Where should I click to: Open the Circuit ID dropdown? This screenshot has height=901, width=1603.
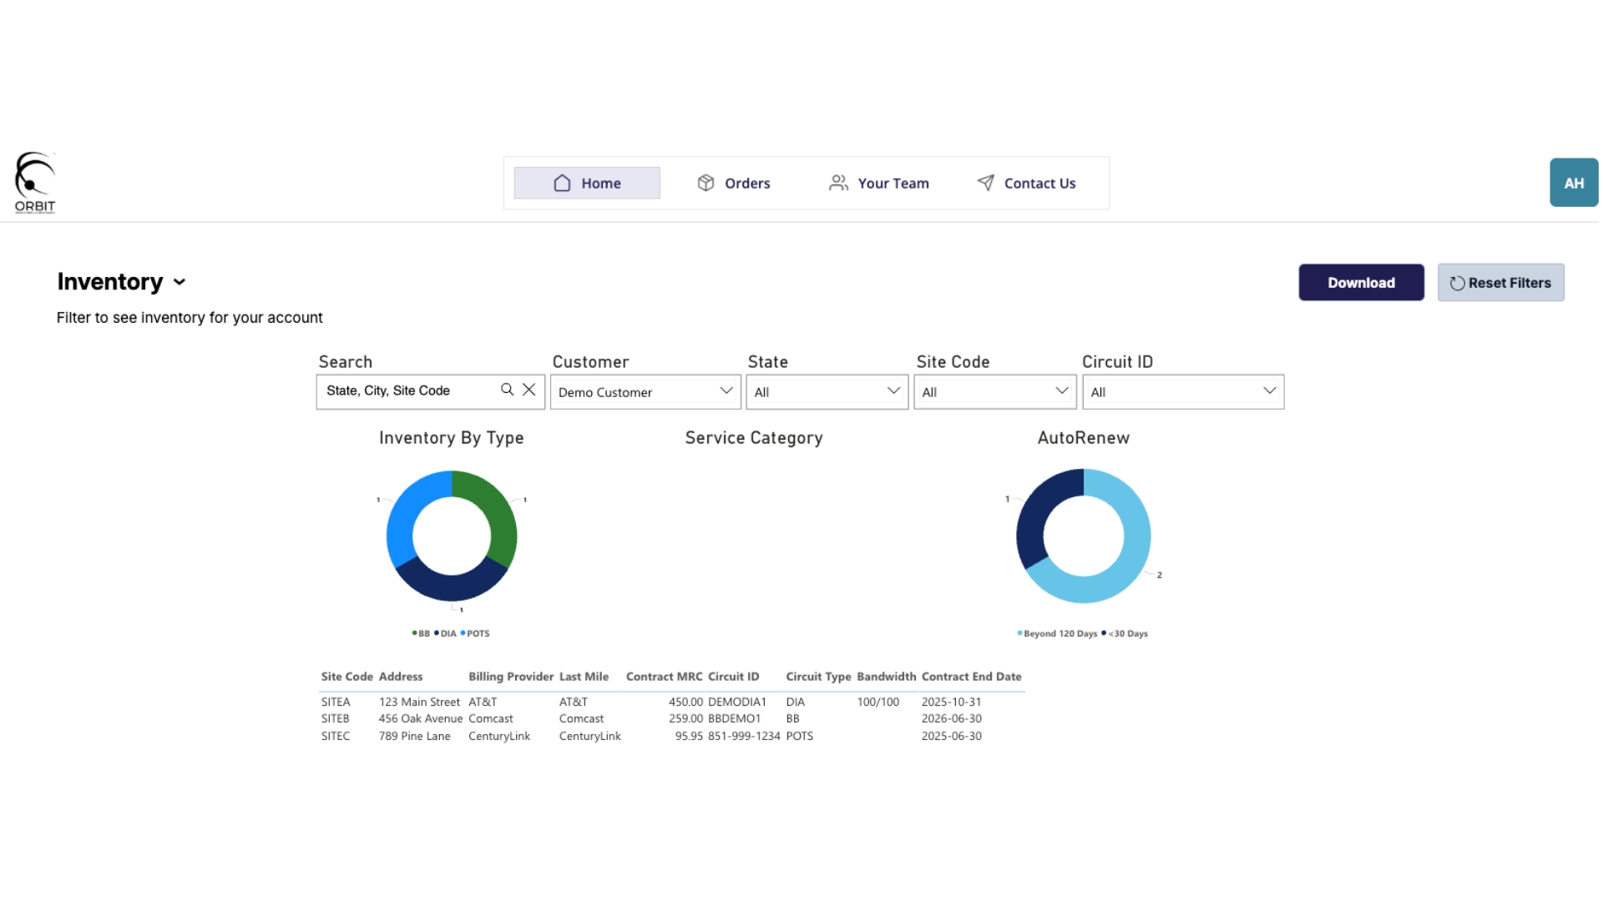(x=1182, y=391)
